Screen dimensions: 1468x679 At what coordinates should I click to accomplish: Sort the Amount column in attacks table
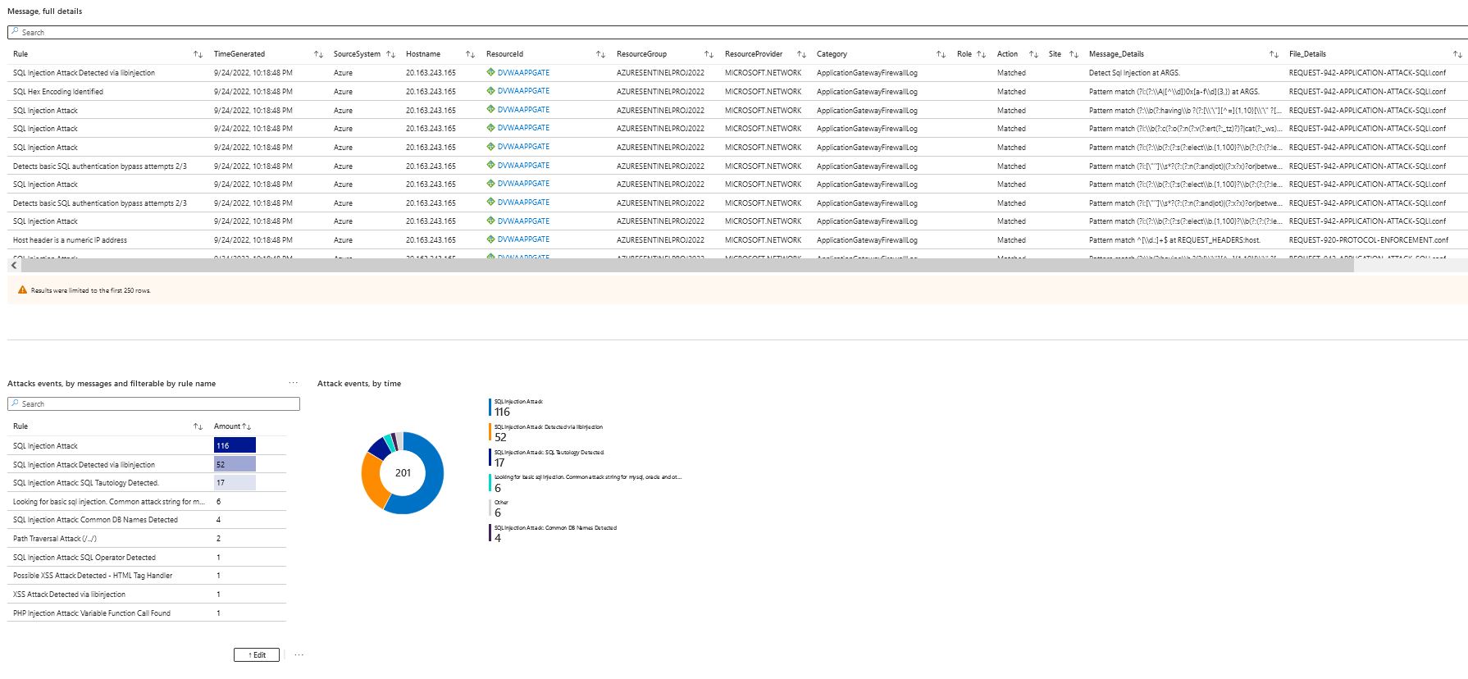(x=246, y=426)
